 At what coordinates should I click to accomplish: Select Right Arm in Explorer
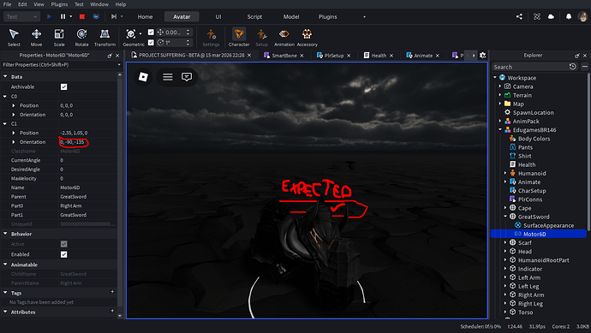click(x=531, y=294)
